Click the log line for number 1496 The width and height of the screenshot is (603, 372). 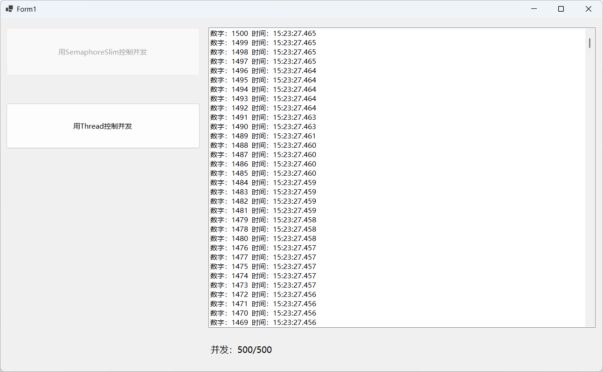263,71
